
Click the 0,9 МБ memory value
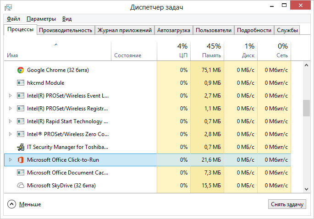click(x=213, y=83)
